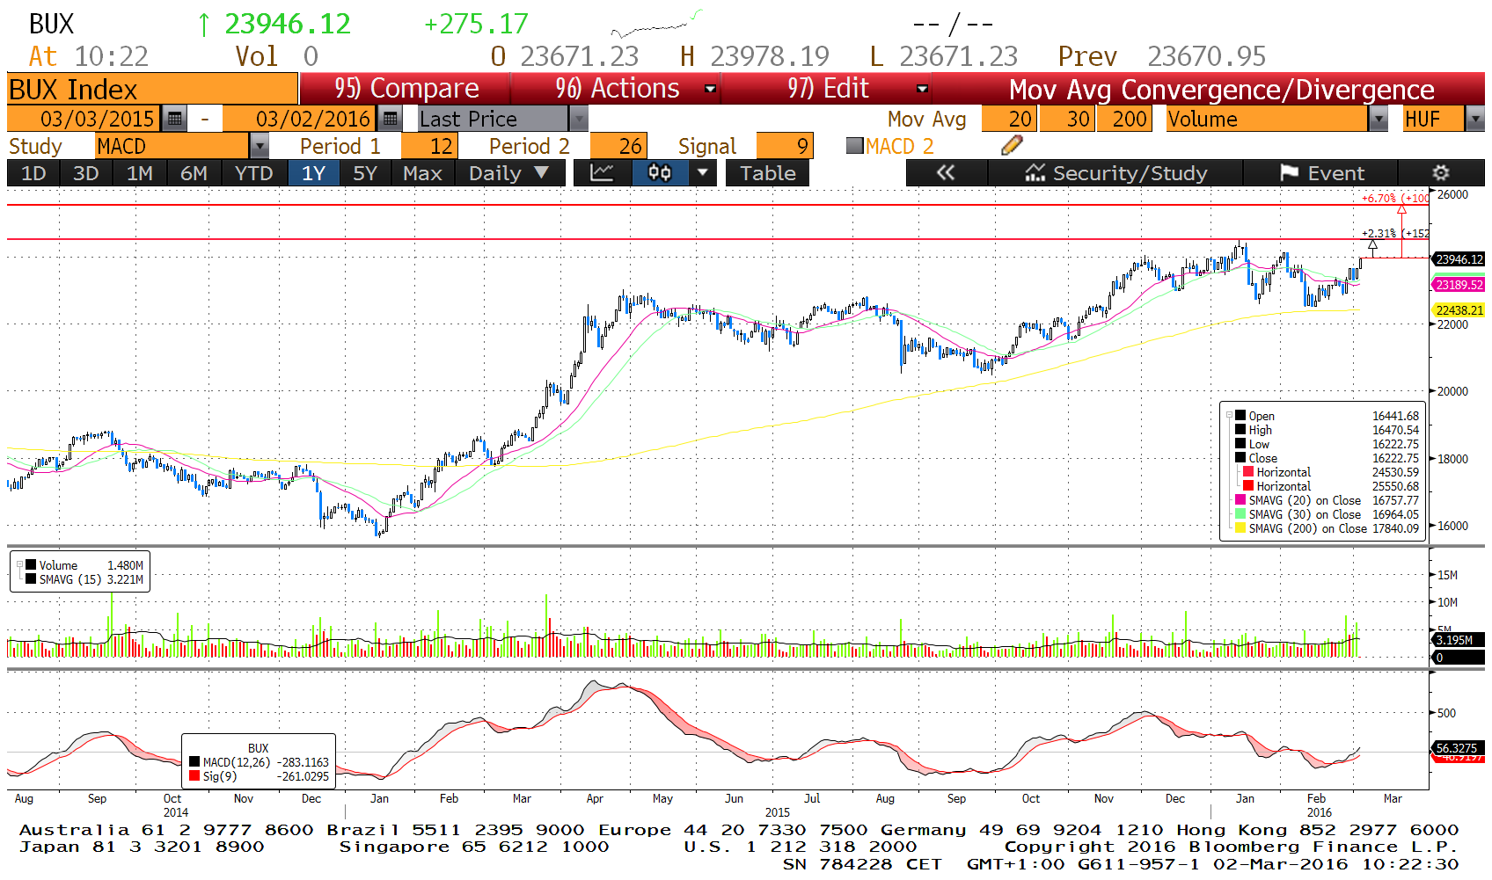1492x880 pixels.
Task: Click the 22438.21 yellow axis label
Action: tap(1459, 310)
